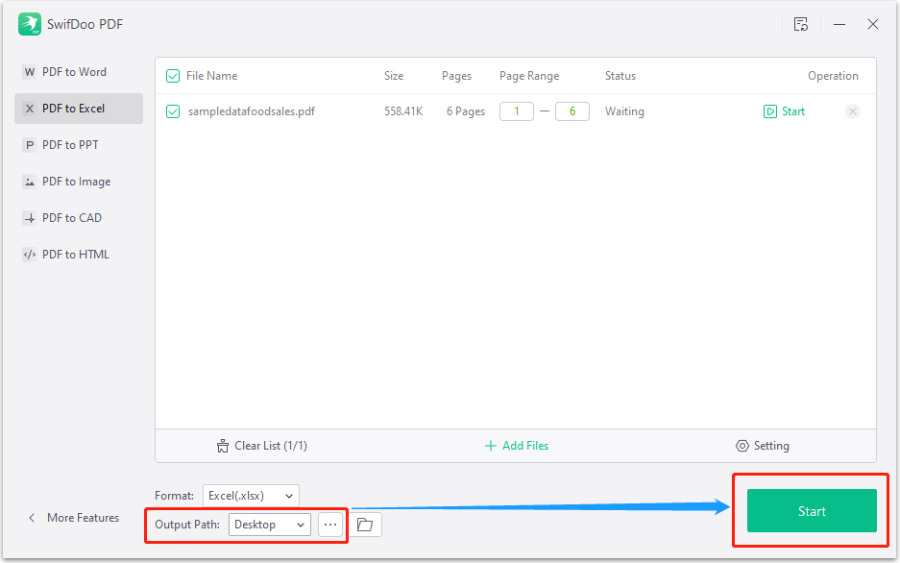Viewport: 900px width, 563px height.
Task: Open conversion Setting
Action: tap(763, 446)
